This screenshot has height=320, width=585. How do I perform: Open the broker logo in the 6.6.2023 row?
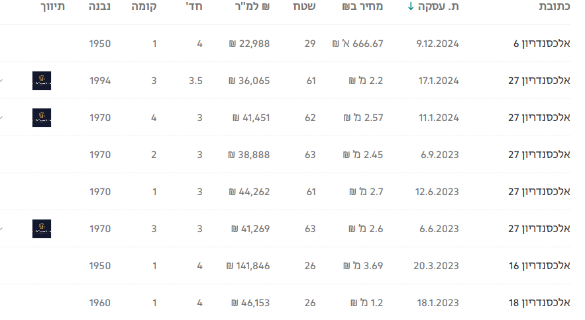click(x=42, y=229)
